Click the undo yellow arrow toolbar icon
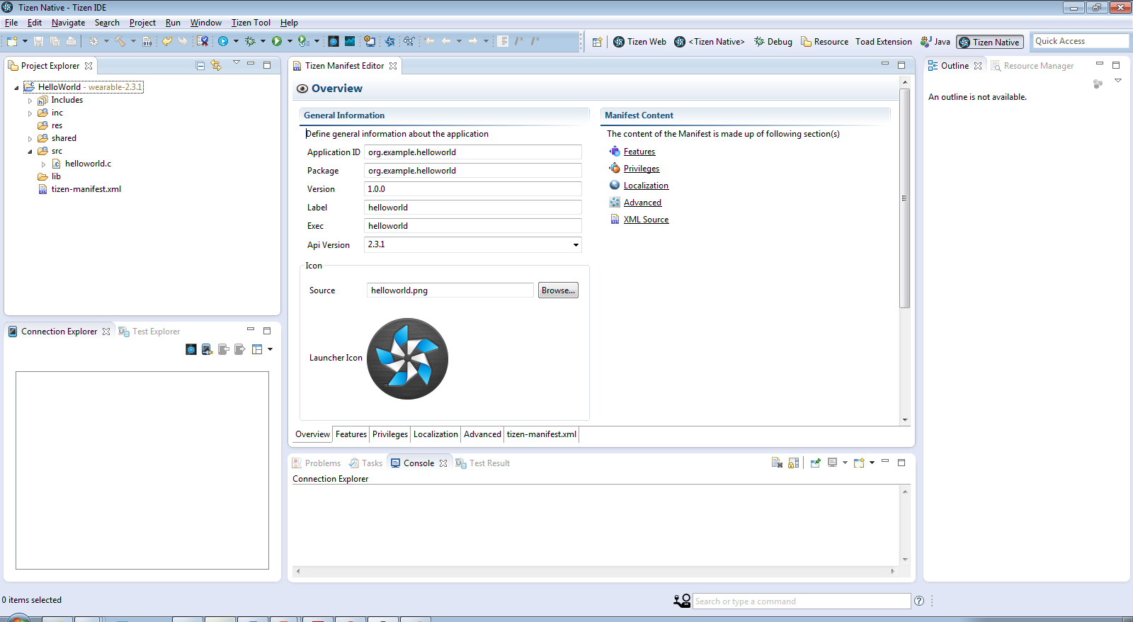Image resolution: width=1133 pixels, height=622 pixels. tap(166, 41)
